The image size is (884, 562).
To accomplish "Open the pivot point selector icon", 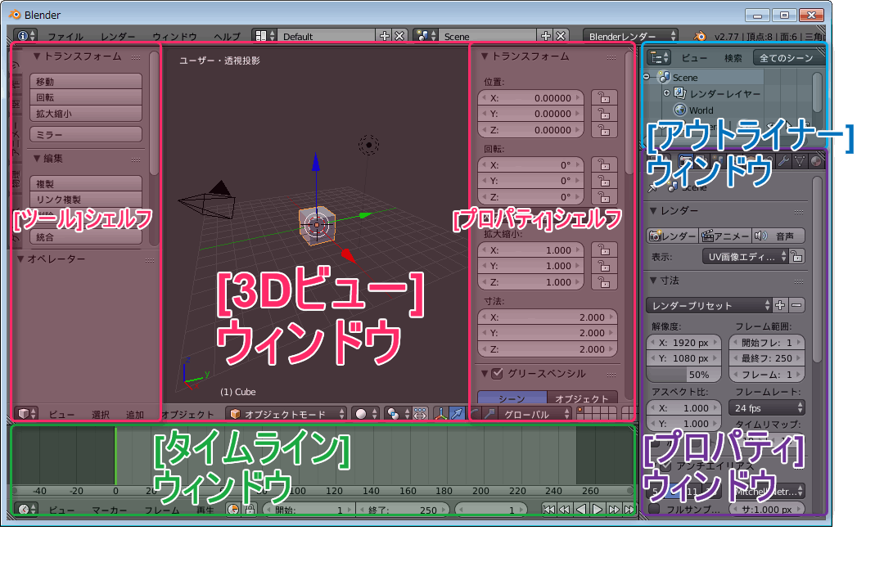I will pyautogui.click(x=398, y=414).
